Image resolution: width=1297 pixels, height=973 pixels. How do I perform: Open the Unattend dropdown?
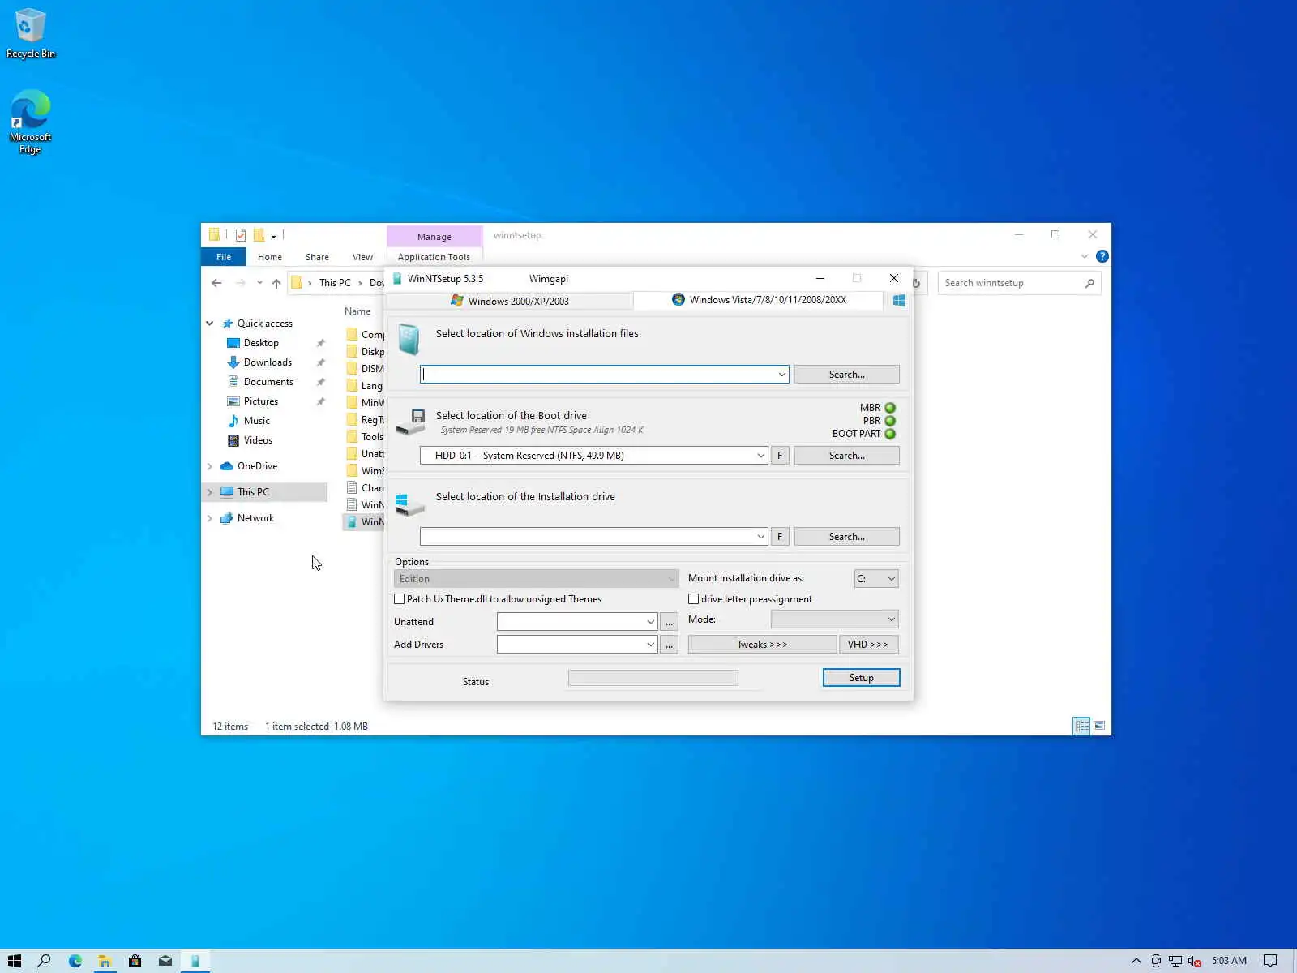[x=650, y=622]
